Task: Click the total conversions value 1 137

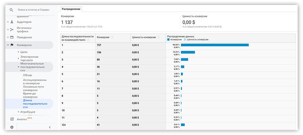Action: tap(67, 22)
